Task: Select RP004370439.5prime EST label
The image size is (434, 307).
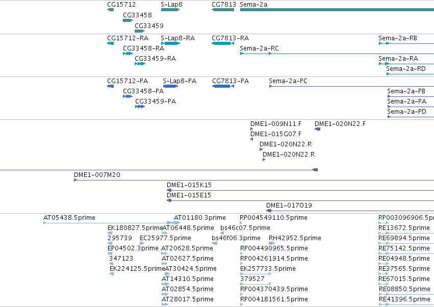Action: click(274, 289)
